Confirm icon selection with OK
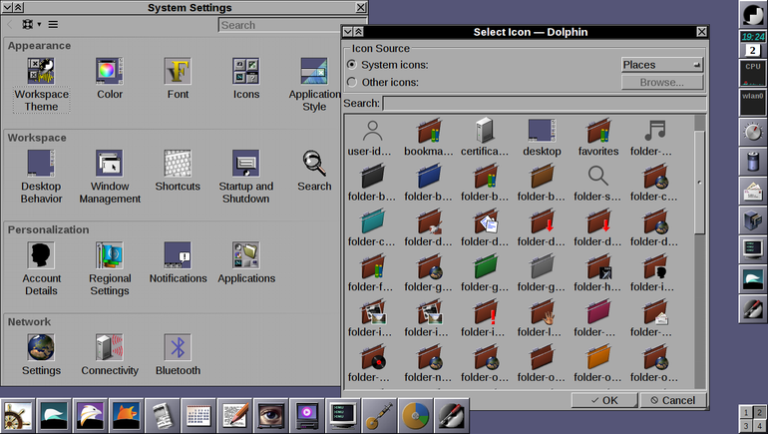This screenshot has height=434, width=768. click(x=604, y=400)
